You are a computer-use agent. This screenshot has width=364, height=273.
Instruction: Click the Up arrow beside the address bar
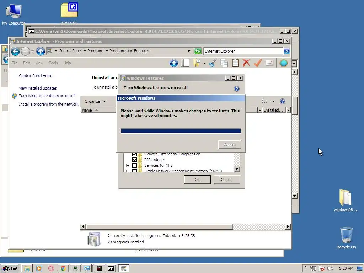click(x=41, y=51)
